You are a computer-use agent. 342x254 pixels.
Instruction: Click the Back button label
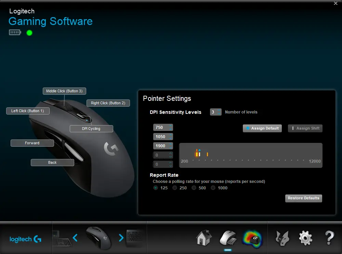[x=52, y=162]
